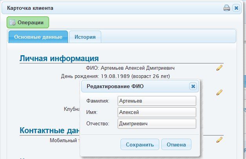Switch to the История tab

tap(85, 37)
